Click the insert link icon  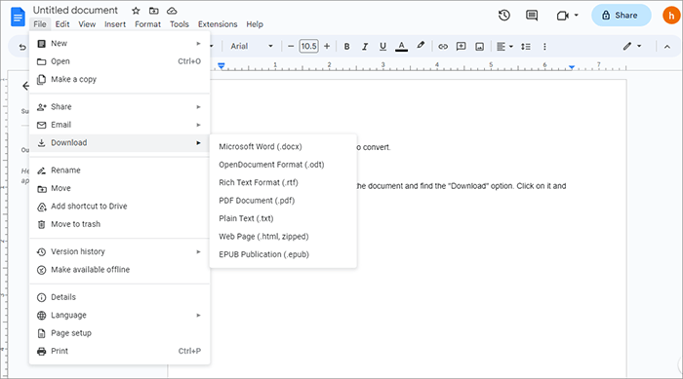click(x=443, y=46)
